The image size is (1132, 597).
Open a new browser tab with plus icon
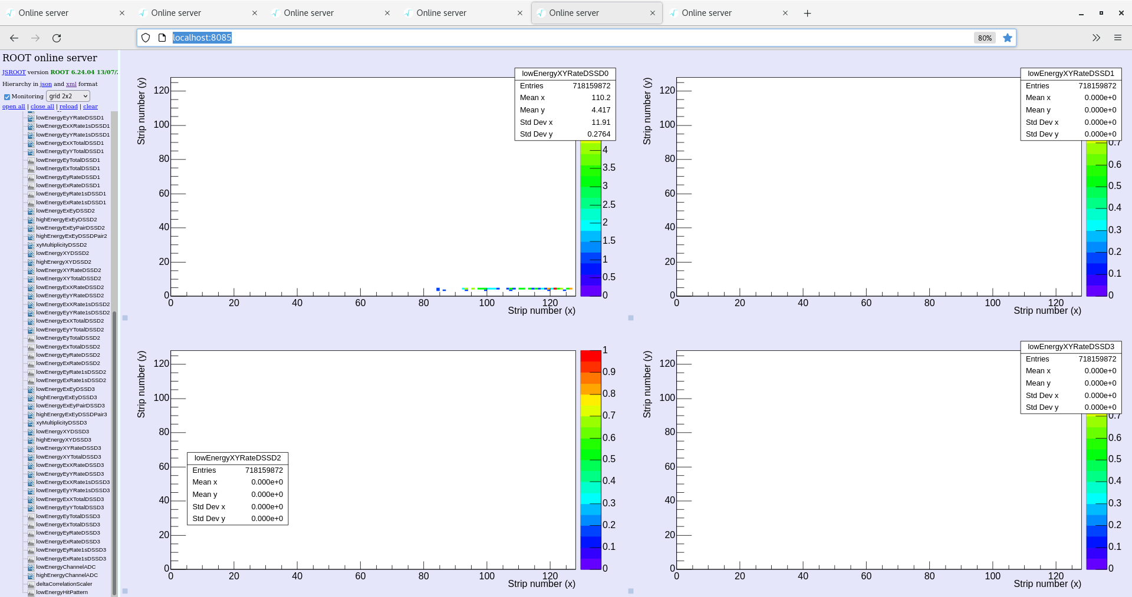807,13
